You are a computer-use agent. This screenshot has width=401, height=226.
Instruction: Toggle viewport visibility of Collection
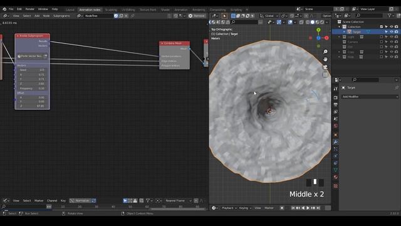click(391, 27)
